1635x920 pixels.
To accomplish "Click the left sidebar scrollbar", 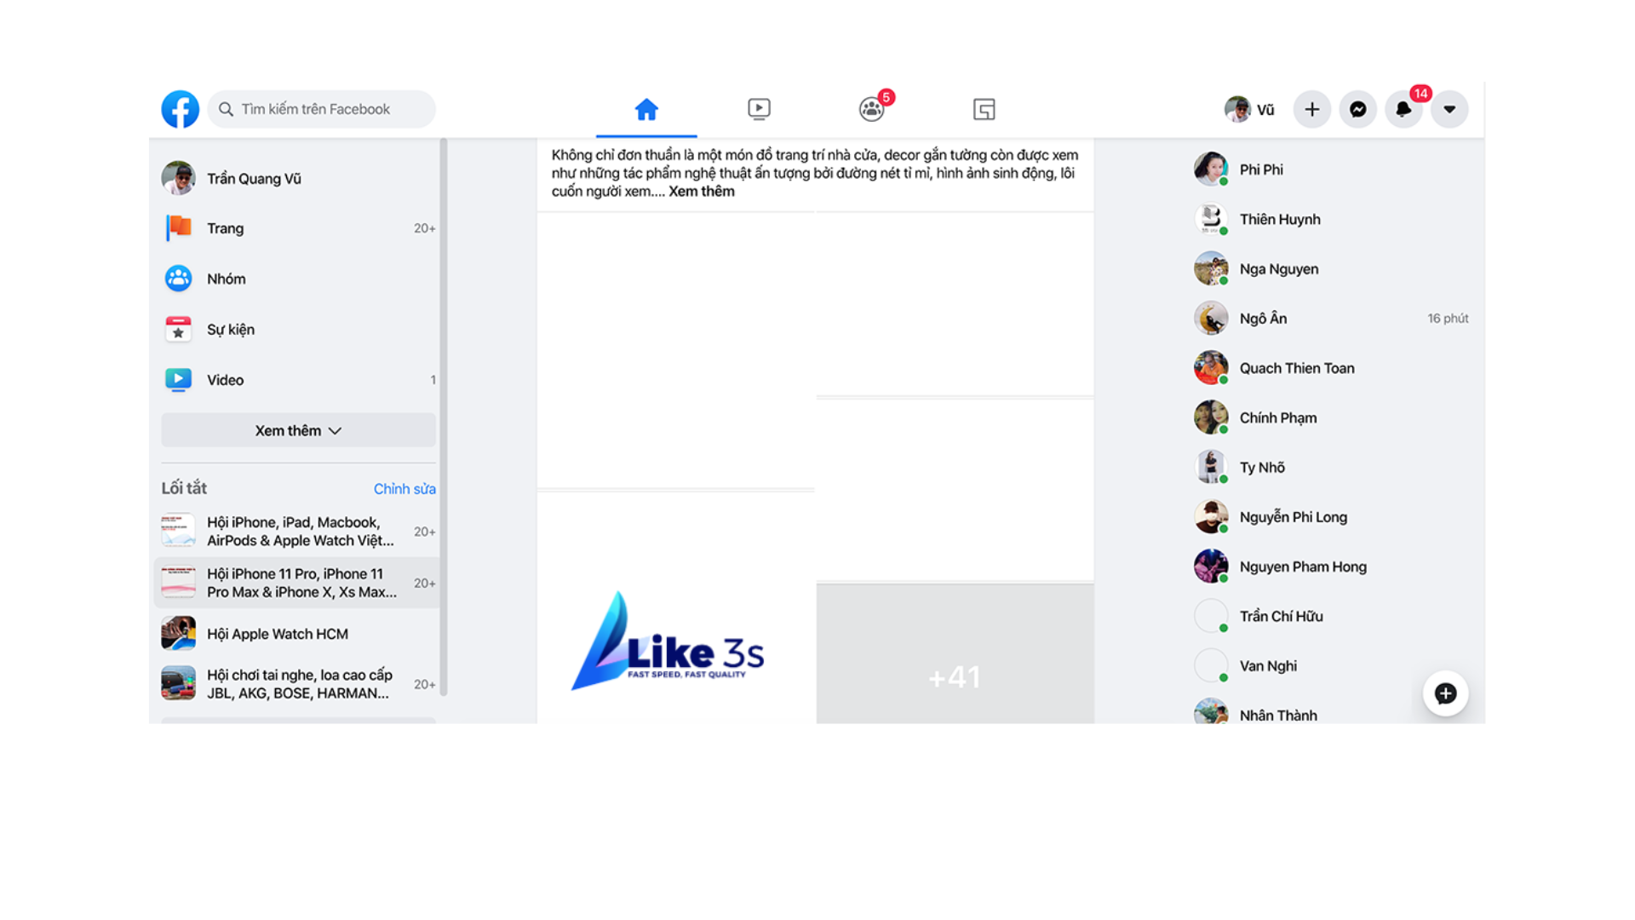I will (x=444, y=417).
